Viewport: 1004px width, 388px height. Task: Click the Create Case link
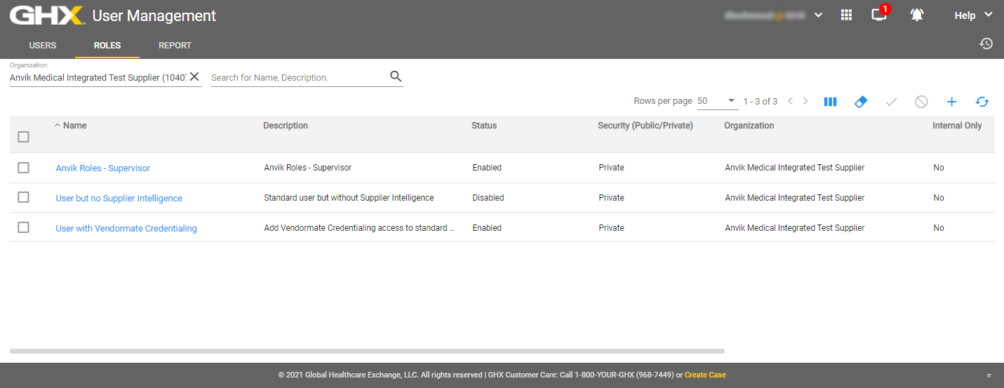tap(705, 375)
